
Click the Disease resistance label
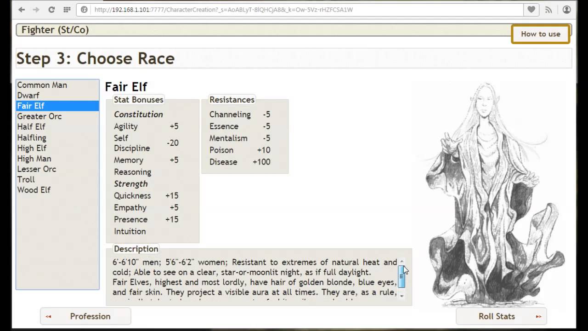point(223,162)
